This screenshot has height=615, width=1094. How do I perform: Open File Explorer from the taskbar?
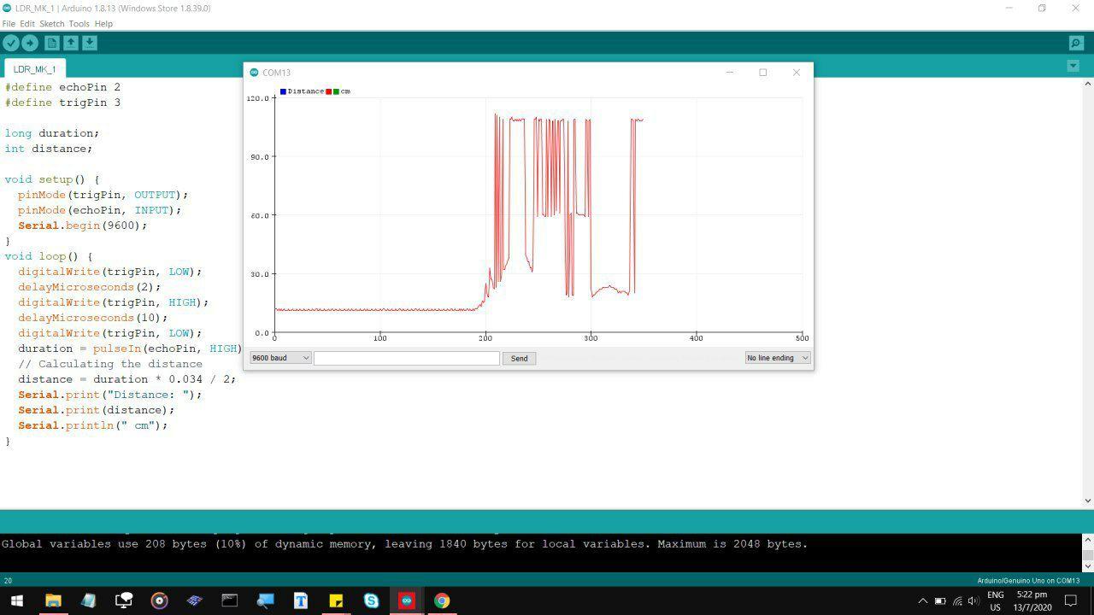click(x=53, y=600)
